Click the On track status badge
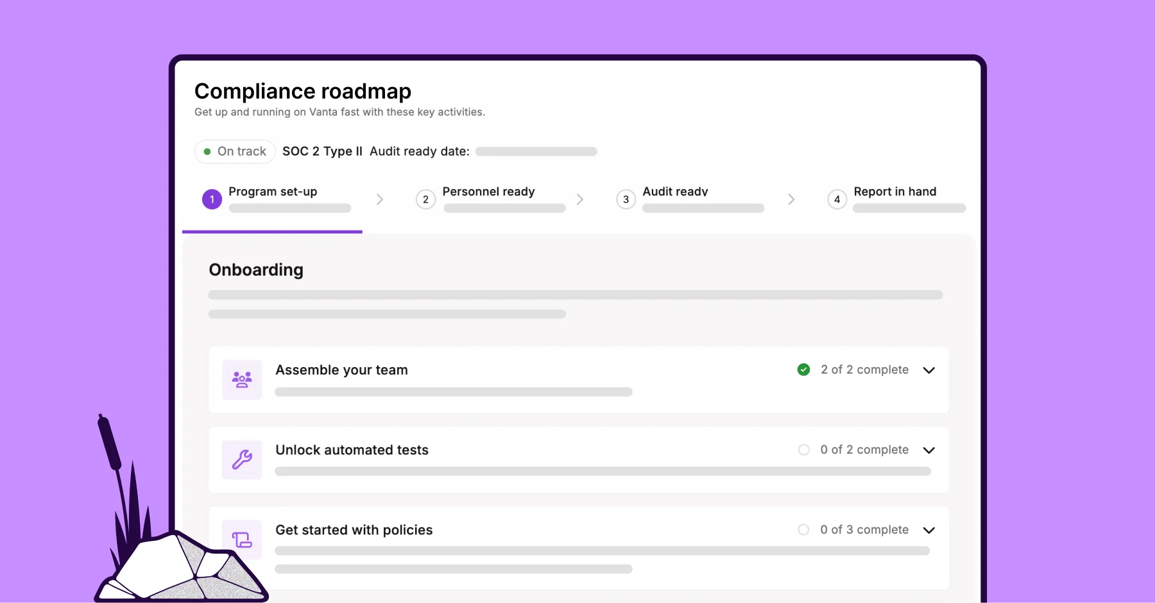This screenshot has width=1155, height=603. coord(235,152)
